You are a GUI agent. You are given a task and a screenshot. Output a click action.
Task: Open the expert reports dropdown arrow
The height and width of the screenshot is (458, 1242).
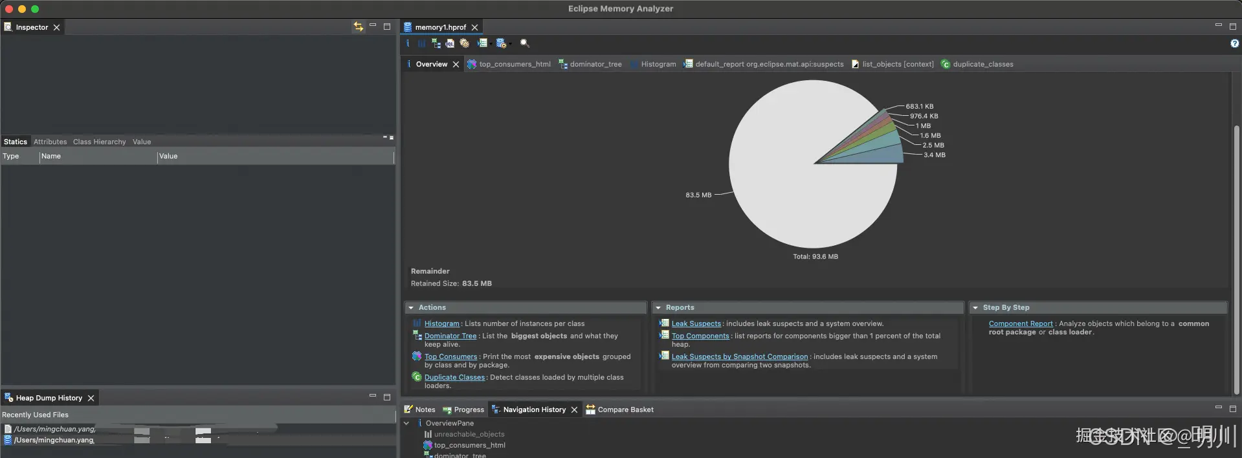tap(491, 44)
